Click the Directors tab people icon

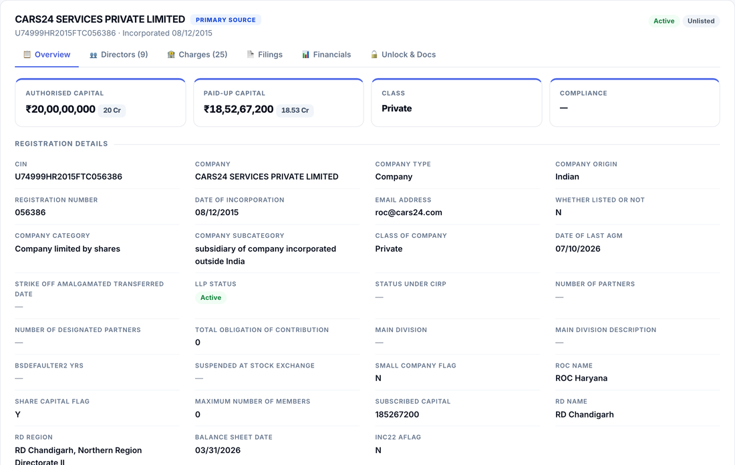tap(94, 54)
